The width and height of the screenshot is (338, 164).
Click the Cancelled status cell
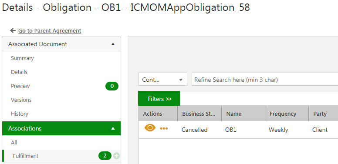click(x=194, y=130)
